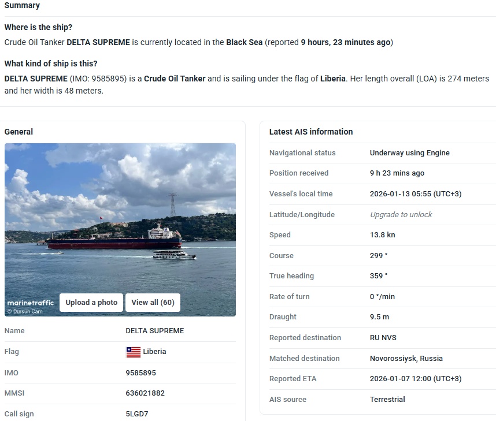This screenshot has width=496, height=421.
Task: Click the Upgrade to unlock link
Action: point(401,214)
